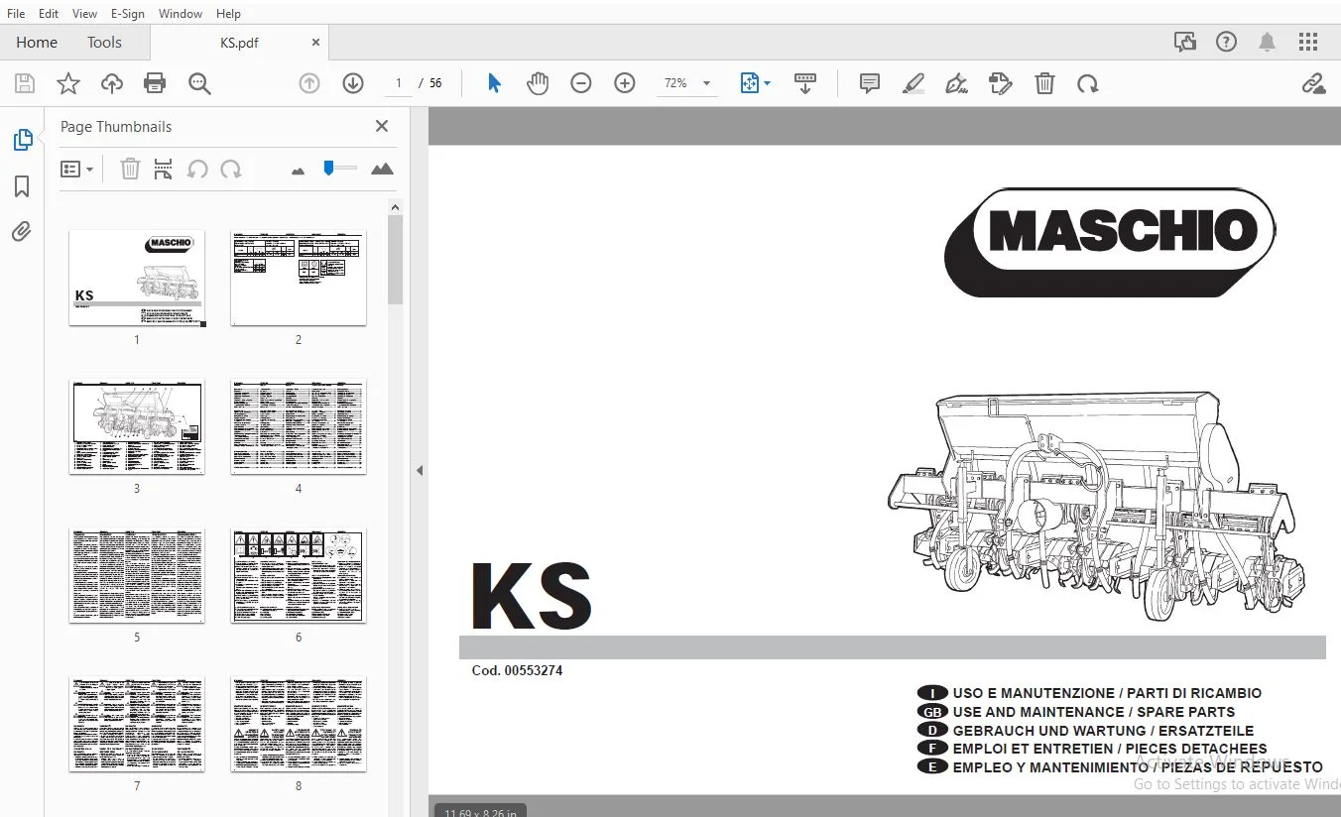Rotate the page with the toolbar rotate icon
The image size is (1341, 817).
pos(1088,84)
